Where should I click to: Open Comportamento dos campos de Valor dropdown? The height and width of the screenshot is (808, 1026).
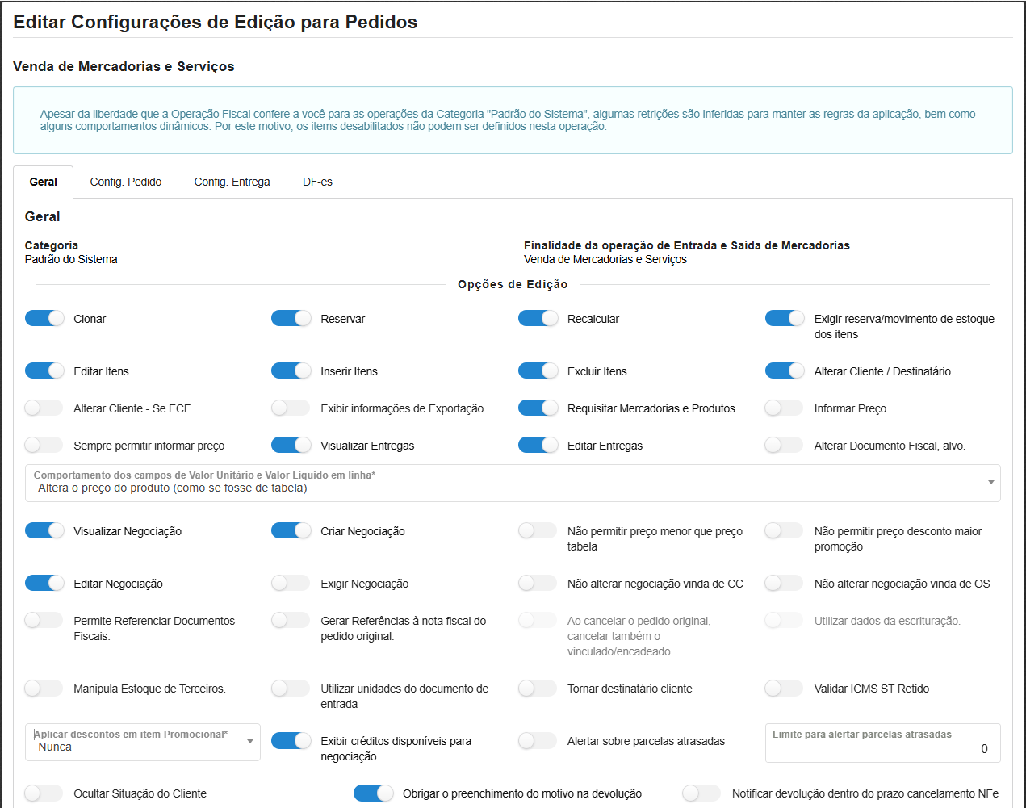tap(513, 483)
